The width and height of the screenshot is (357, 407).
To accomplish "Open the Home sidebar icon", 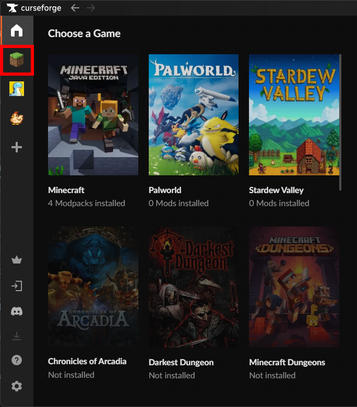I will coord(17,31).
